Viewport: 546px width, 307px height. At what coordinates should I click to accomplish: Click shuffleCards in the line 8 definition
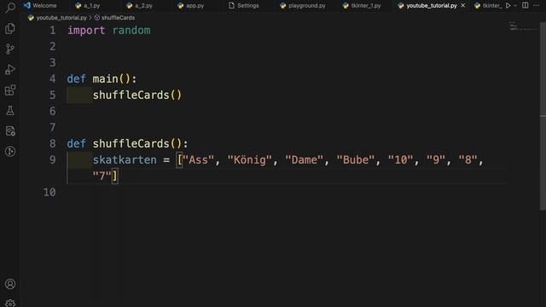[x=131, y=143]
